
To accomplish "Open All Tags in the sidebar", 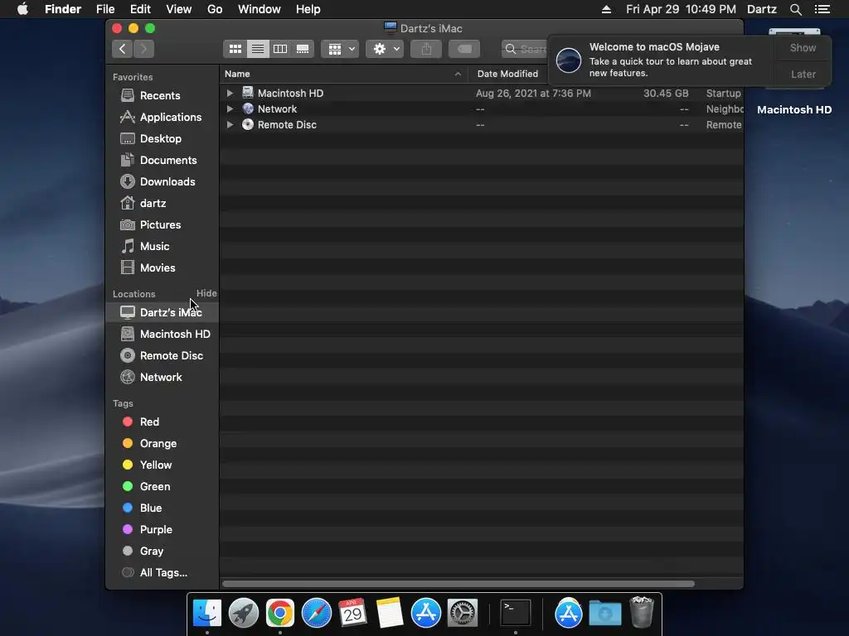I will [x=163, y=573].
